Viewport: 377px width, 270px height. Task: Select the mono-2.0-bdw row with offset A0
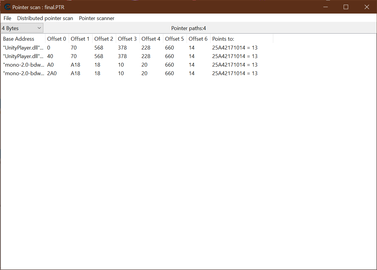tap(118, 65)
